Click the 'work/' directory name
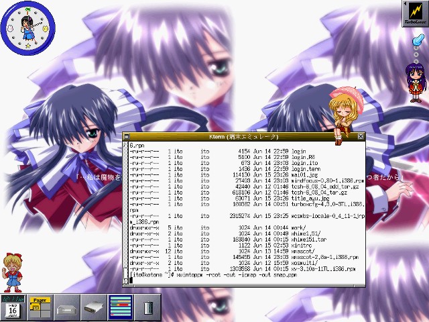 pos(299,227)
